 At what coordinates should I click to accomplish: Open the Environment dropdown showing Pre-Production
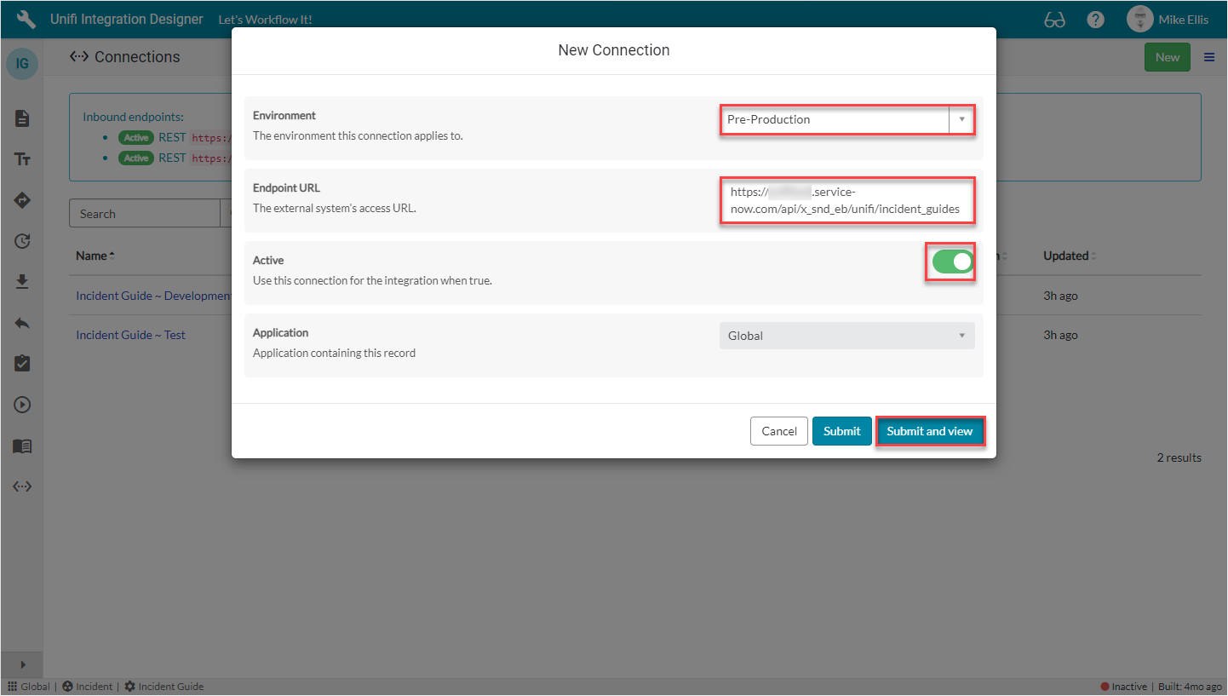click(x=960, y=119)
